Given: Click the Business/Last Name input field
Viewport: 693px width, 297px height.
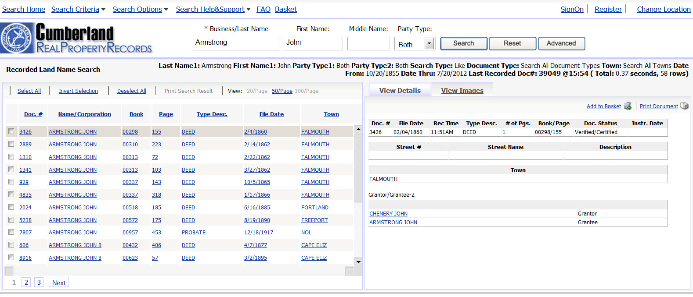Looking at the screenshot, I should pyautogui.click(x=236, y=43).
